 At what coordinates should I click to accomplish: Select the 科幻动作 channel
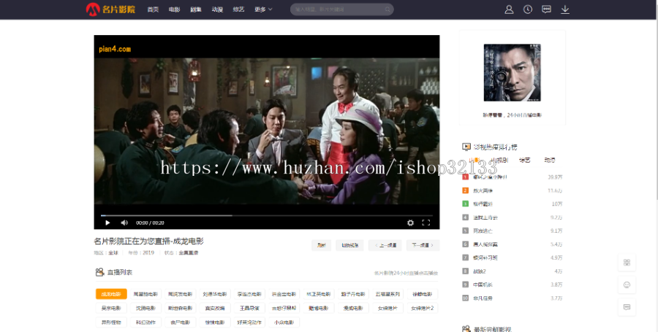(145, 323)
